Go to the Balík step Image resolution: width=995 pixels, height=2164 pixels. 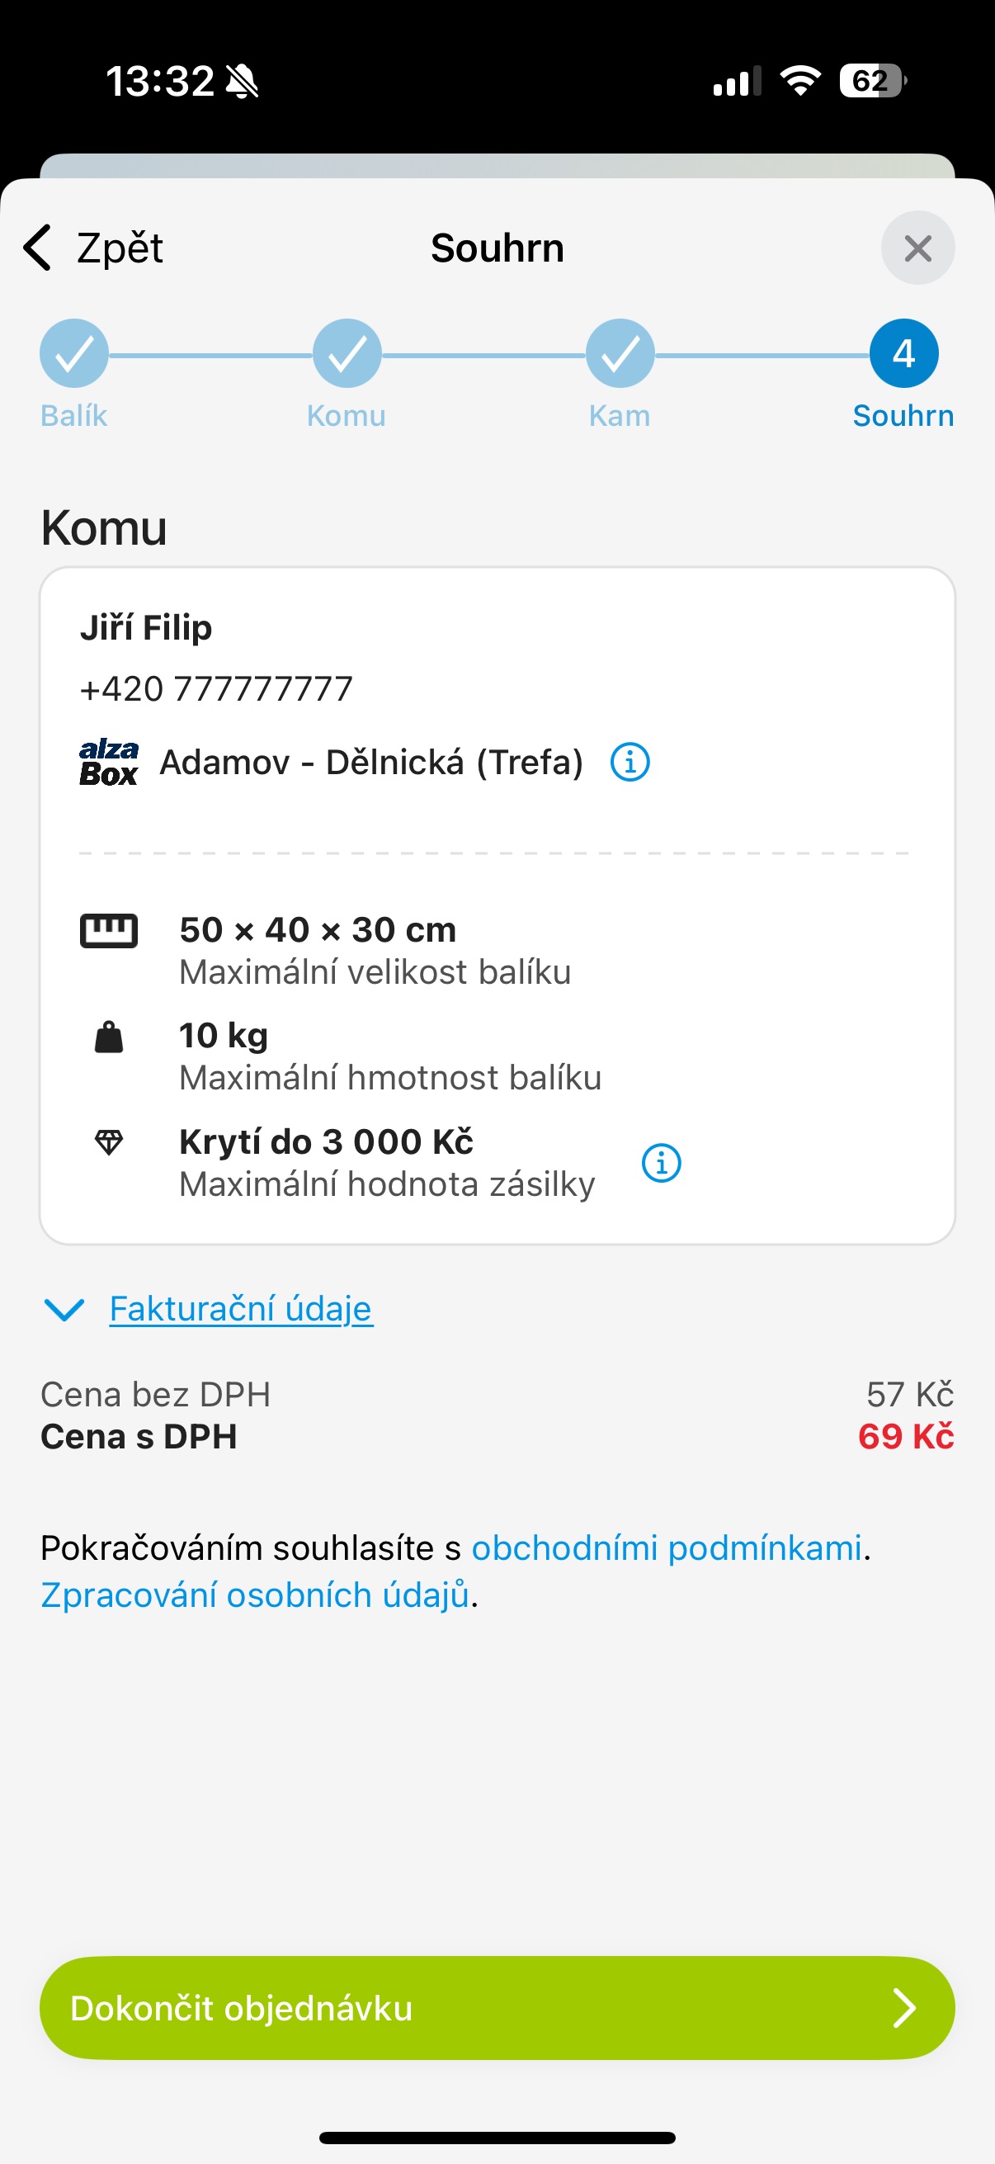pos(74,354)
